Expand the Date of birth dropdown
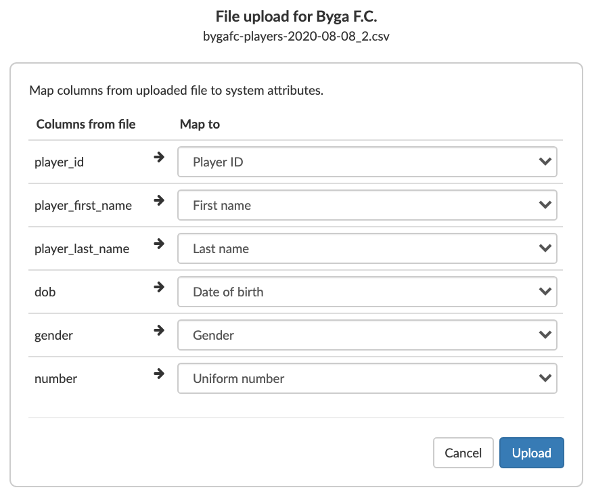Viewport: 590px width, 494px height. (x=367, y=292)
